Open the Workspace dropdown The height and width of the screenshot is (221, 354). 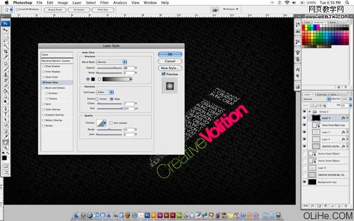(231, 9)
